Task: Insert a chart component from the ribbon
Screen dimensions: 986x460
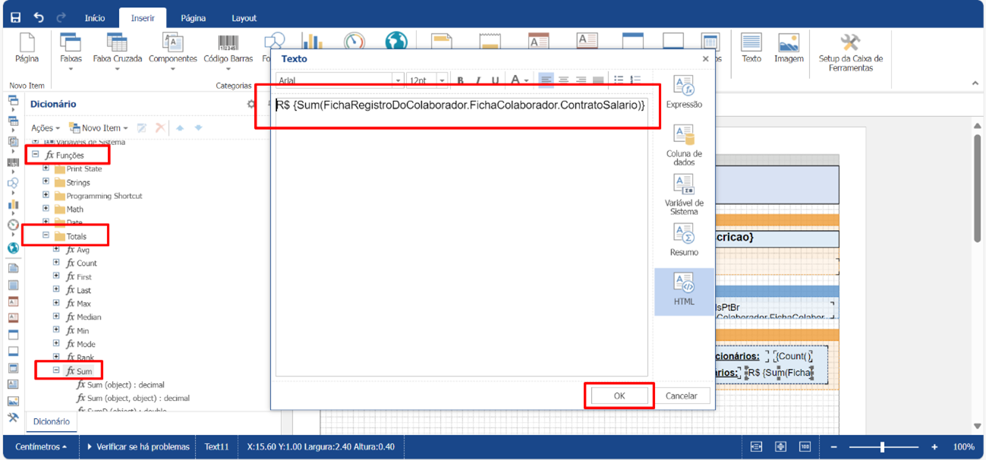Action: pos(312,41)
